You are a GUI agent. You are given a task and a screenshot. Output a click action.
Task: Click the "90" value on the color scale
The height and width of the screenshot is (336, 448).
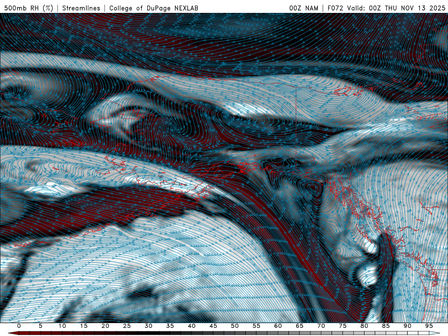point(408,326)
